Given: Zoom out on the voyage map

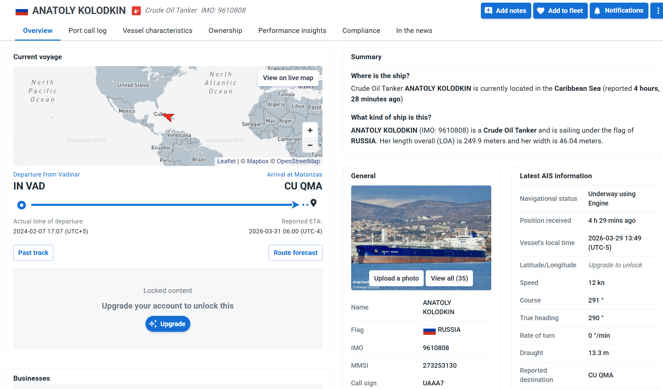Looking at the screenshot, I should click(310, 145).
